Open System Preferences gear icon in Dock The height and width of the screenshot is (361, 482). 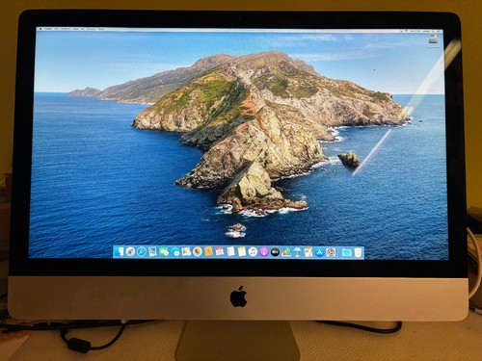point(331,252)
